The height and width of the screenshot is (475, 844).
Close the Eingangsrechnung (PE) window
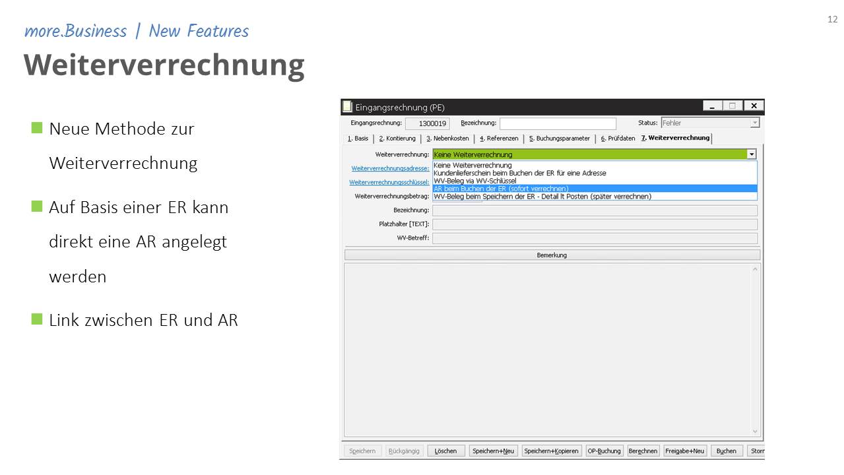pos(754,106)
